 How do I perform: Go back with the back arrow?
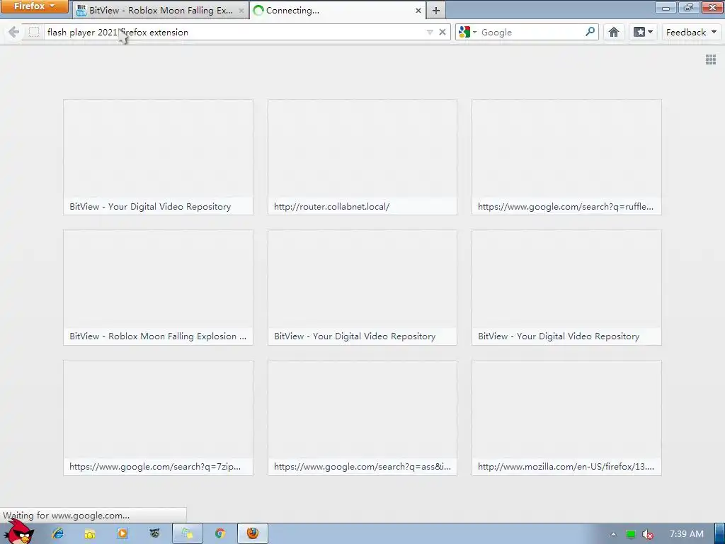click(13, 32)
